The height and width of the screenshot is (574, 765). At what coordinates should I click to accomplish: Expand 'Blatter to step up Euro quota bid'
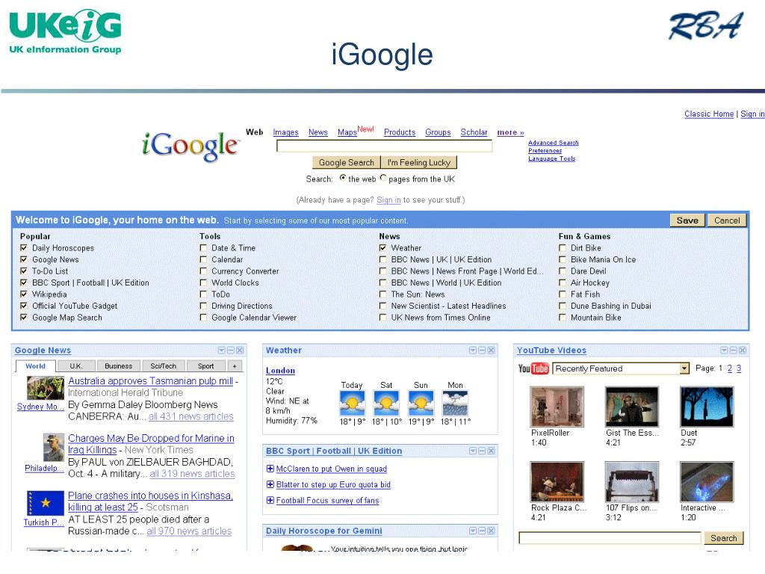click(x=270, y=484)
